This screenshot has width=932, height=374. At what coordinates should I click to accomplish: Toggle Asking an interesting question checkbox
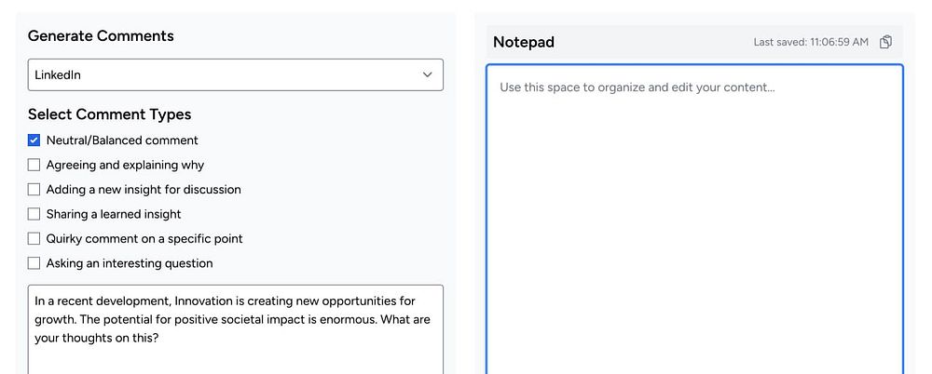(34, 263)
